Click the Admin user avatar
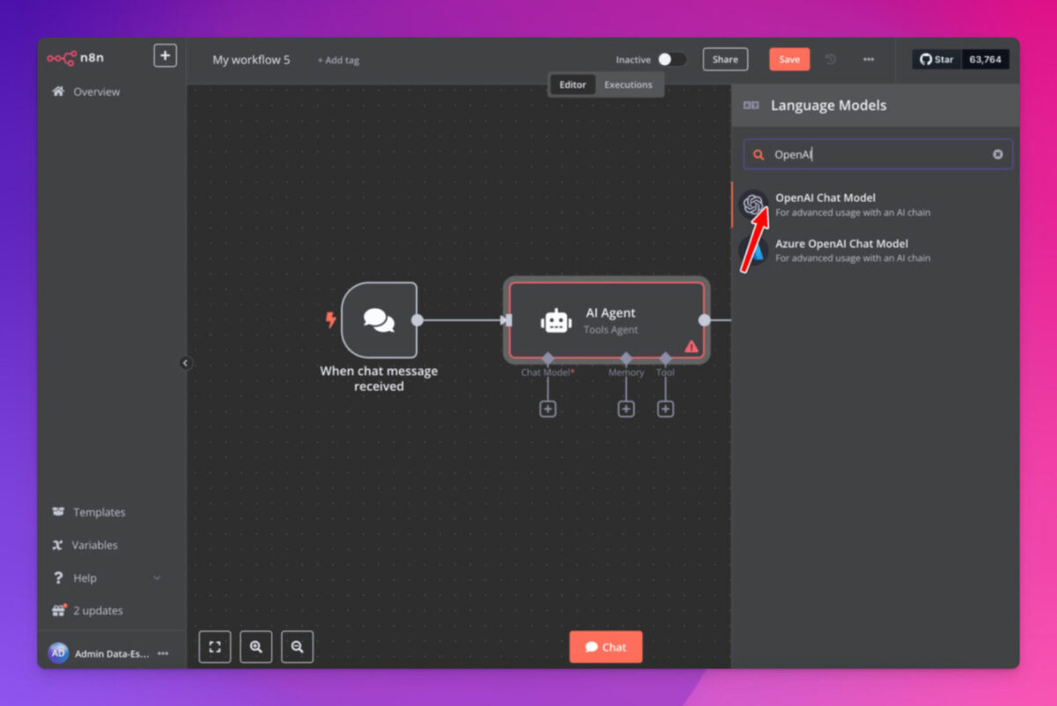This screenshot has width=1057, height=706. [x=58, y=653]
